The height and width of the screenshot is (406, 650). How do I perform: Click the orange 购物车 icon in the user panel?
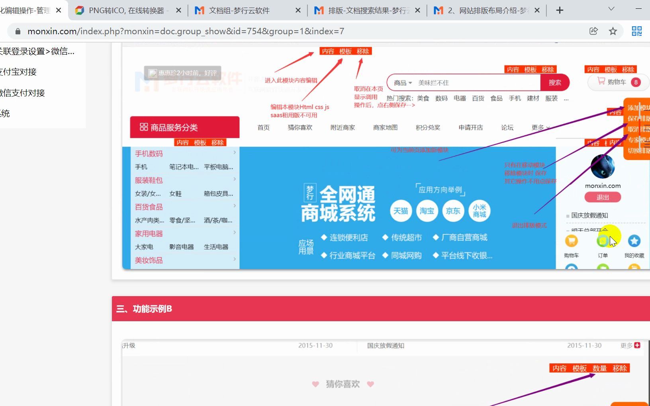click(x=572, y=241)
